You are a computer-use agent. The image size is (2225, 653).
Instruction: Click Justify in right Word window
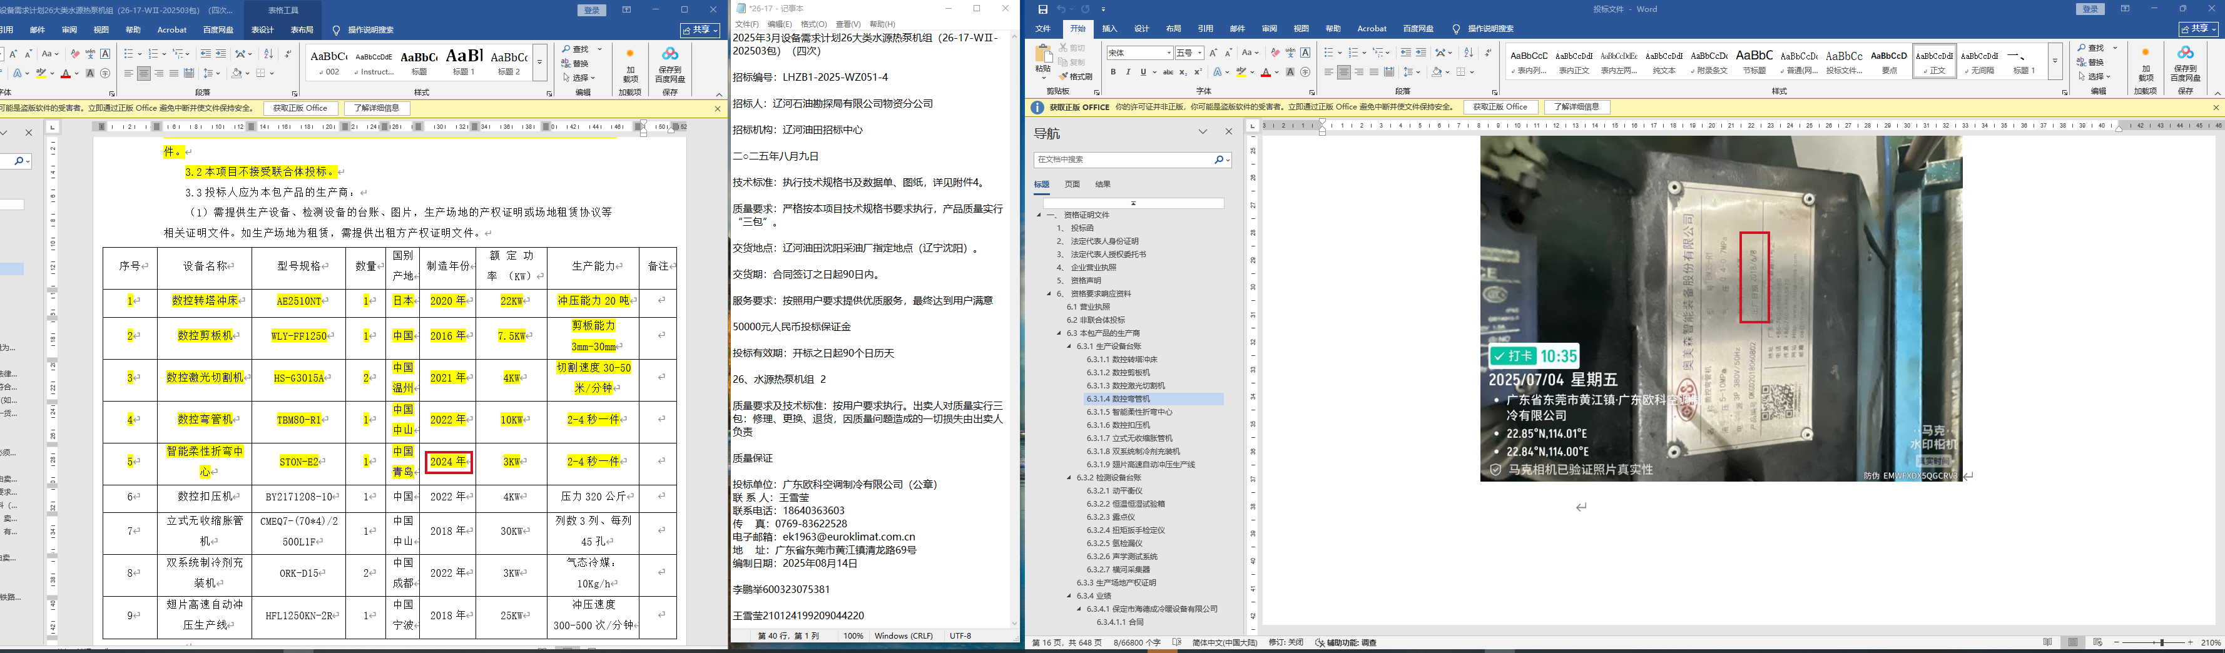[x=1373, y=73]
